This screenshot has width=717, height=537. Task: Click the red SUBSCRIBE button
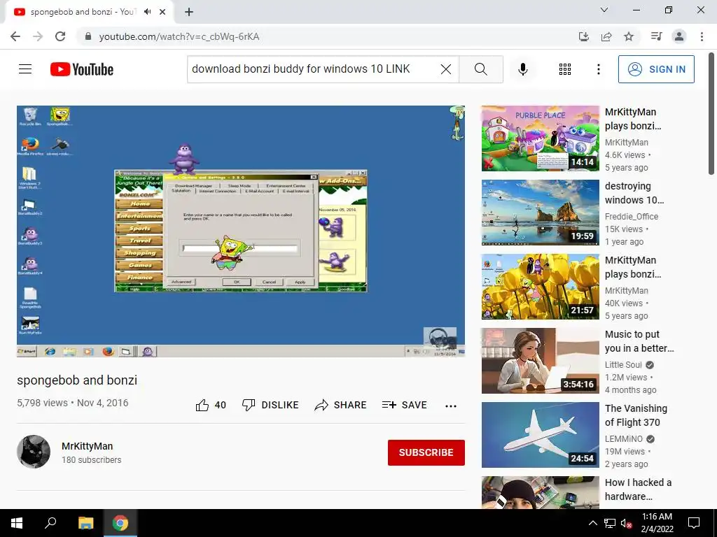[426, 452]
